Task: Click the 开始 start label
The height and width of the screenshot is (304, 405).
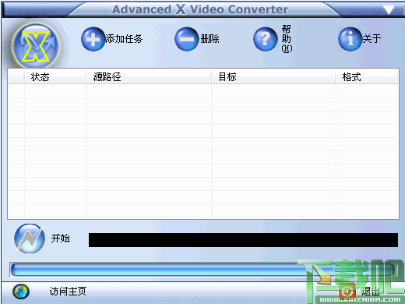Action: pyautogui.click(x=60, y=239)
